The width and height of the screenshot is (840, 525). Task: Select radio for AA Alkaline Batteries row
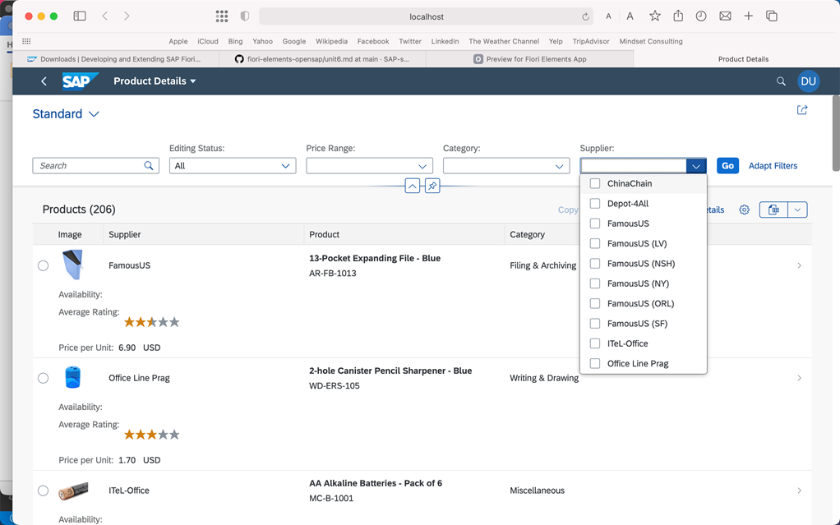point(44,490)
